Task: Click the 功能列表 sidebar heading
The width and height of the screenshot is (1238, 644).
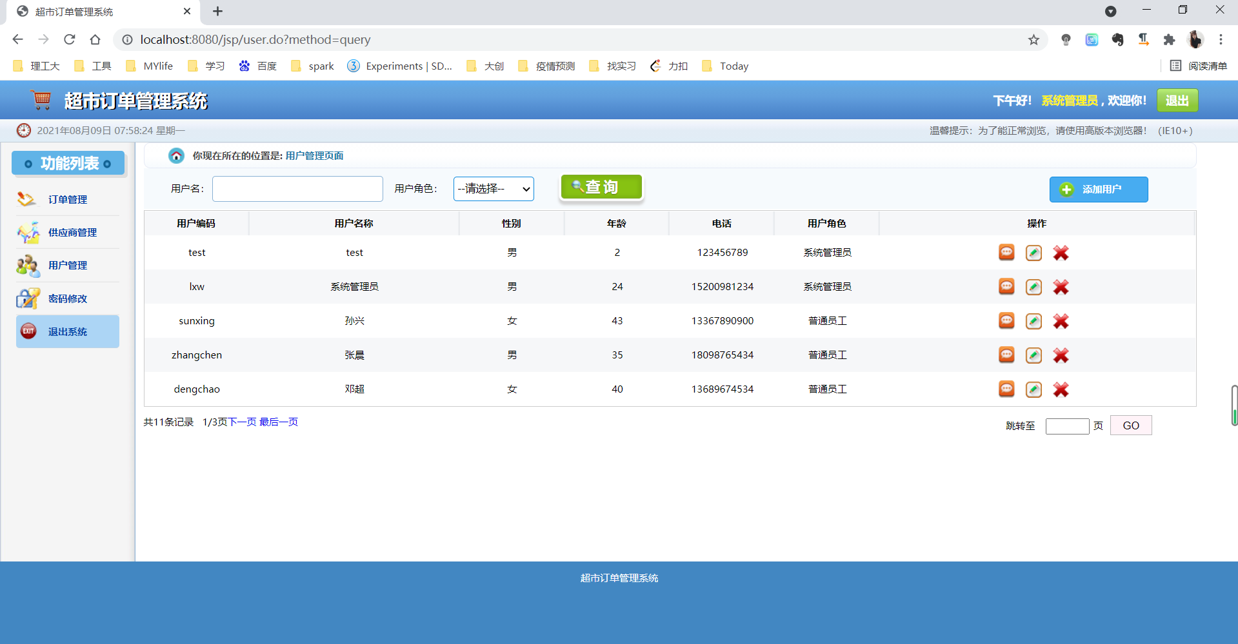Action: [68, 163]
